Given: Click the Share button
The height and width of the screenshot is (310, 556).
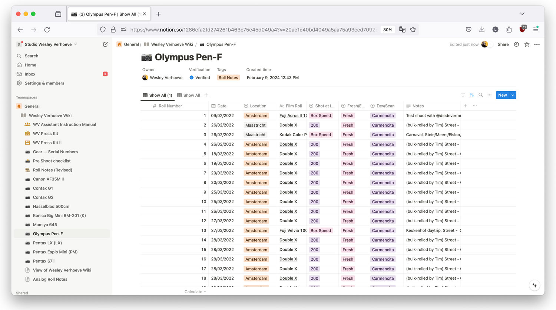Looking at the screenshot, I should point(503,44).
